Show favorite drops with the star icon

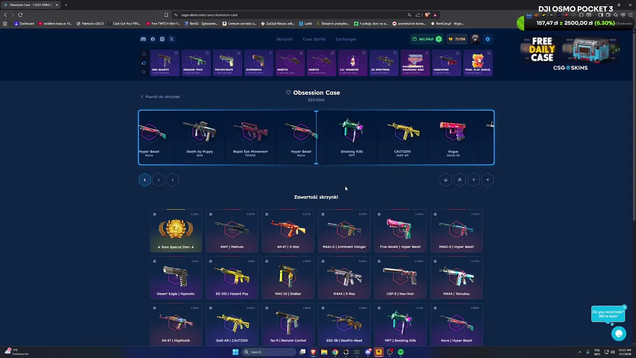pyautogui.click(x=144, y=72)
